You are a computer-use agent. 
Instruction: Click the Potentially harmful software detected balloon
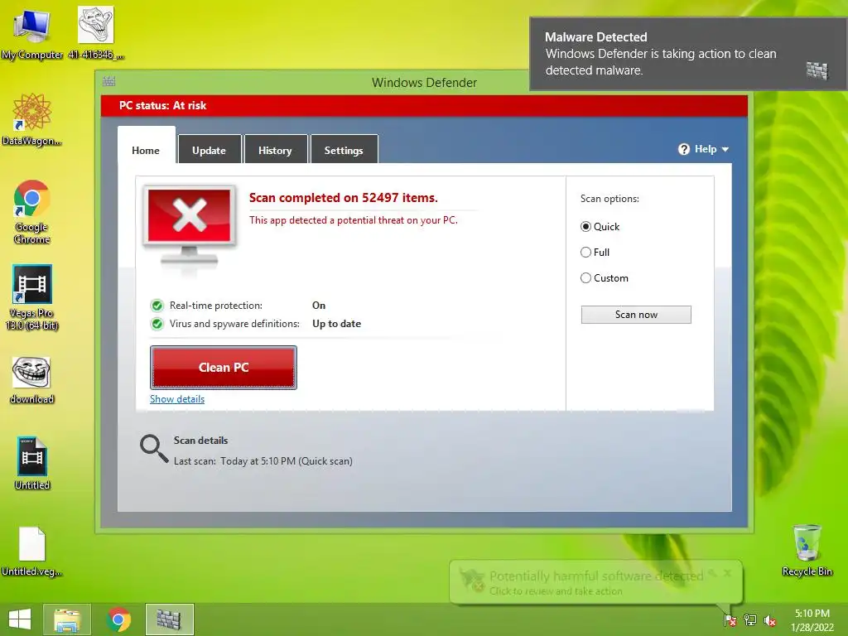tap(596, 582)
